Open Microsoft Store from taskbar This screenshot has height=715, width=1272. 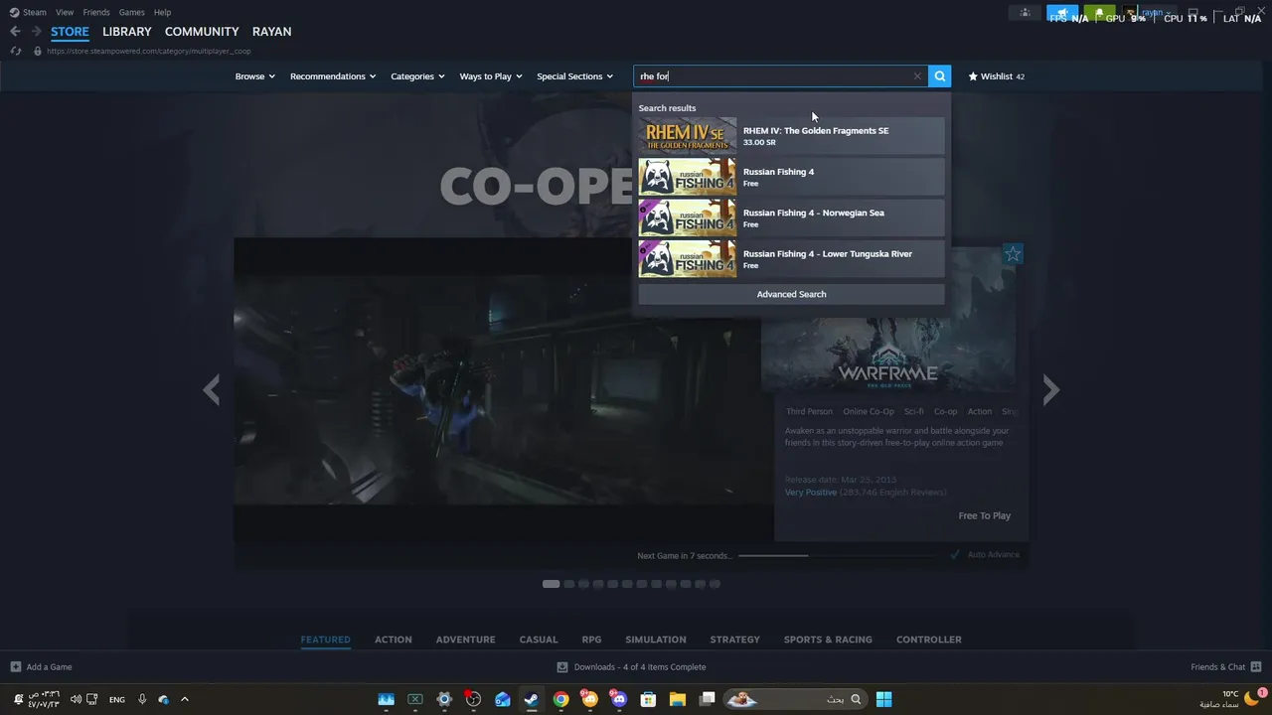click(x=648, y=699)
